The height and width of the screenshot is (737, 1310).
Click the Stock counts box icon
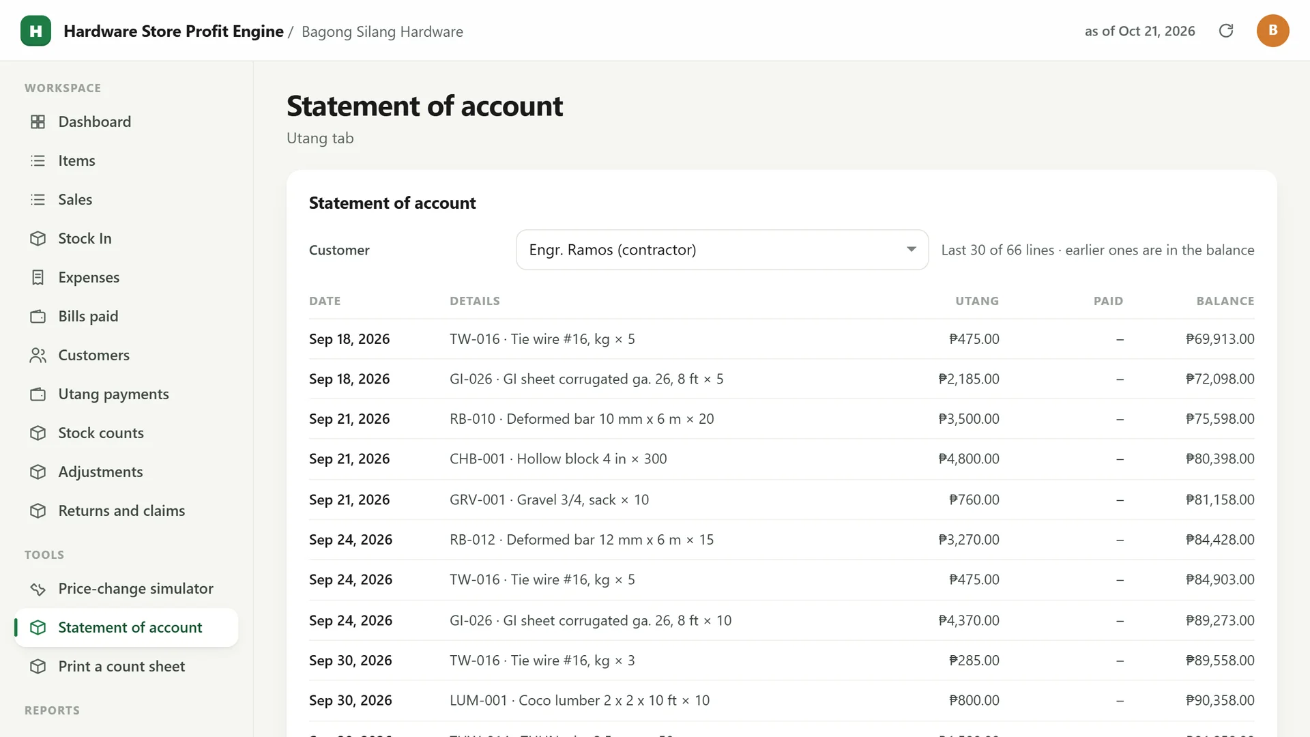[x=38, y=433]
